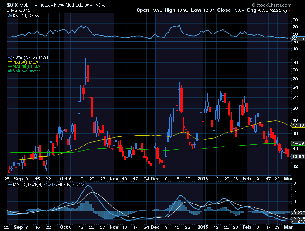Click the Oct label on the date axis
Viewport: 305px width, 231px height.
[64, 179]
